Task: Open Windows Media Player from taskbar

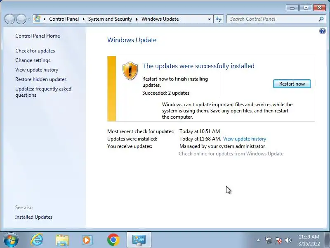Action: pyautogui.click(x=87, y=240)
